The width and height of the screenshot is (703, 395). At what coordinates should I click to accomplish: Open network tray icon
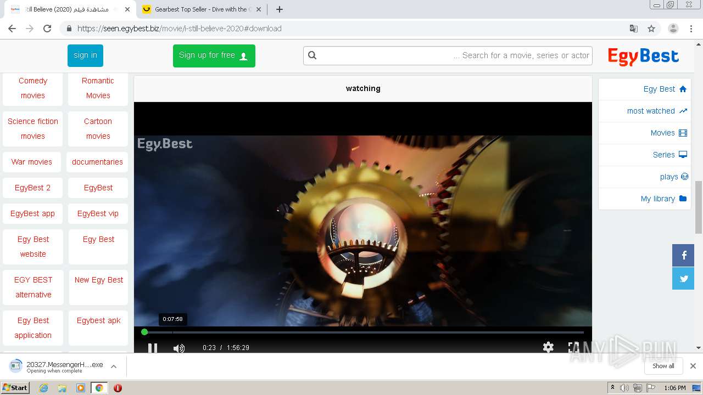[637, 388]
